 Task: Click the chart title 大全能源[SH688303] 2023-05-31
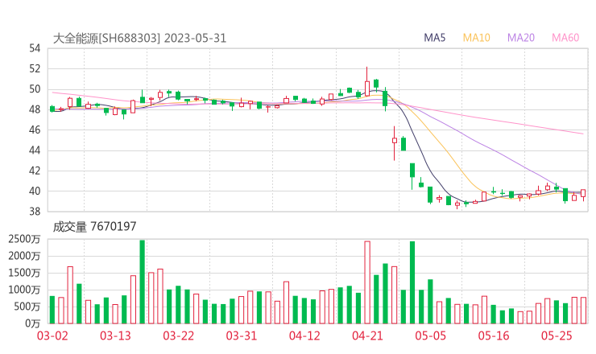tap(139, 39)
